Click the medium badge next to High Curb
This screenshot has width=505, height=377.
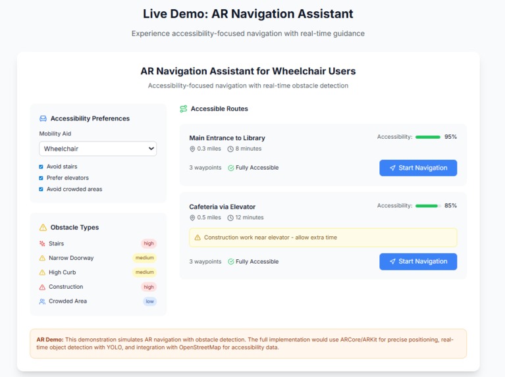click(x=144, y=272)
